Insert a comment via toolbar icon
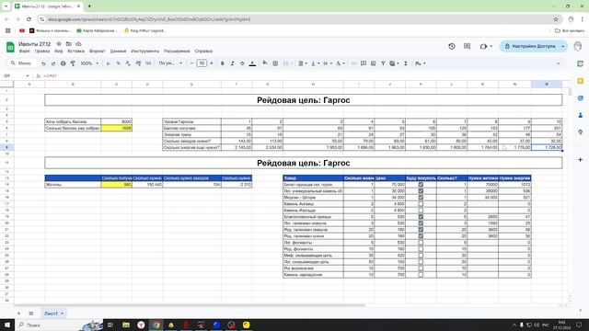This screenshot has width=589, height=331. 364,63
